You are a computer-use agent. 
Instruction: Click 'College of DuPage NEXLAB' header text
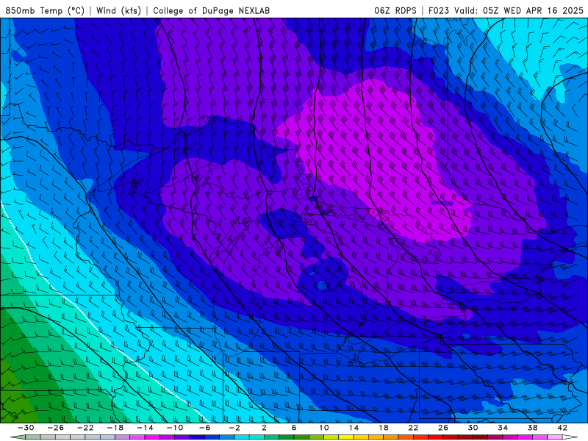pos(211,10)
